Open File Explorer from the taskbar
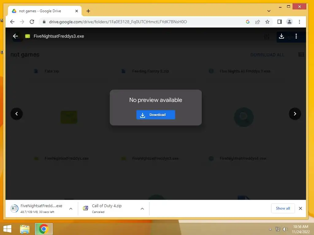This screenshot has height=235, width=314. tap(25, 229)
